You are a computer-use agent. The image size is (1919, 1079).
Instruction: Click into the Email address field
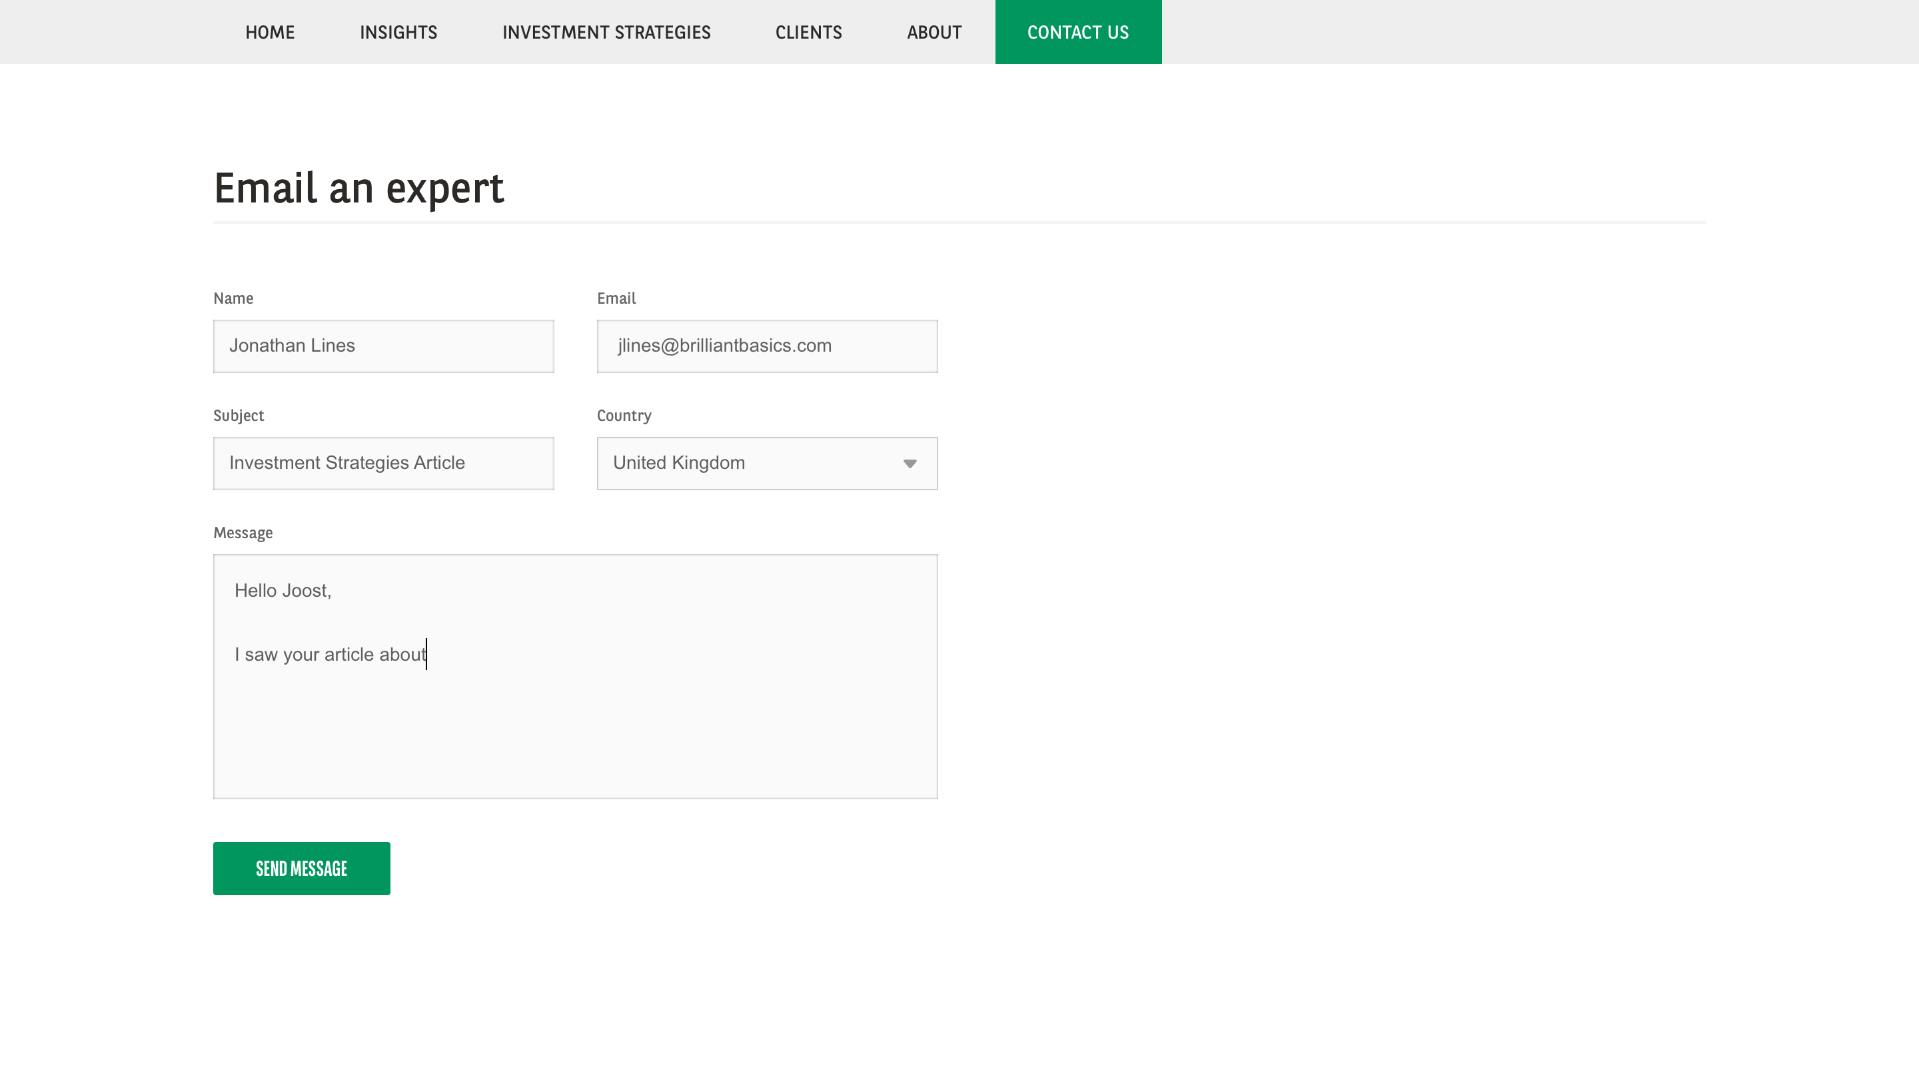coord(766,346)
